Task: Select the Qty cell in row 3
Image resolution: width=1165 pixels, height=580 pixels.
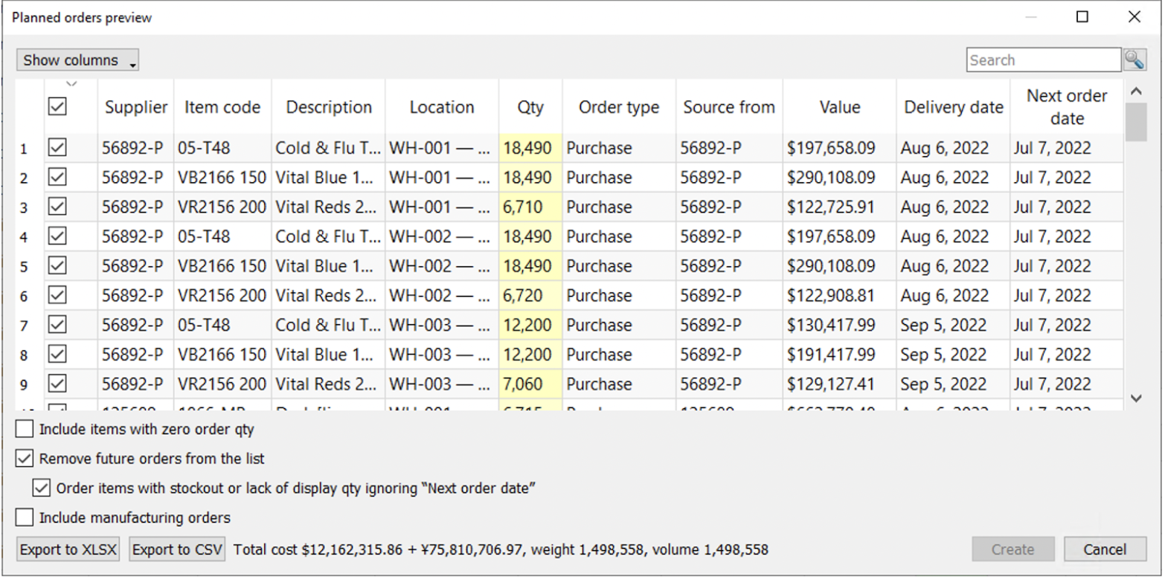Action: (530, 207)
